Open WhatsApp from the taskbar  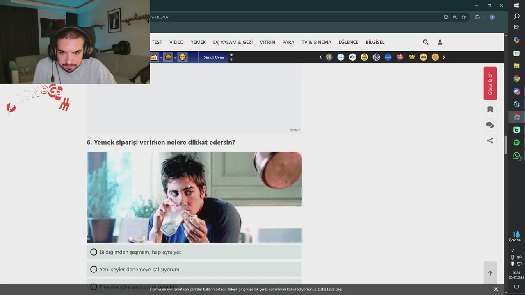pyautogui.click(x=516, y=156)
